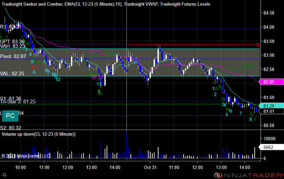
Task: Click the Pivot: 82.87 label
Action: (x=13, y=56)
